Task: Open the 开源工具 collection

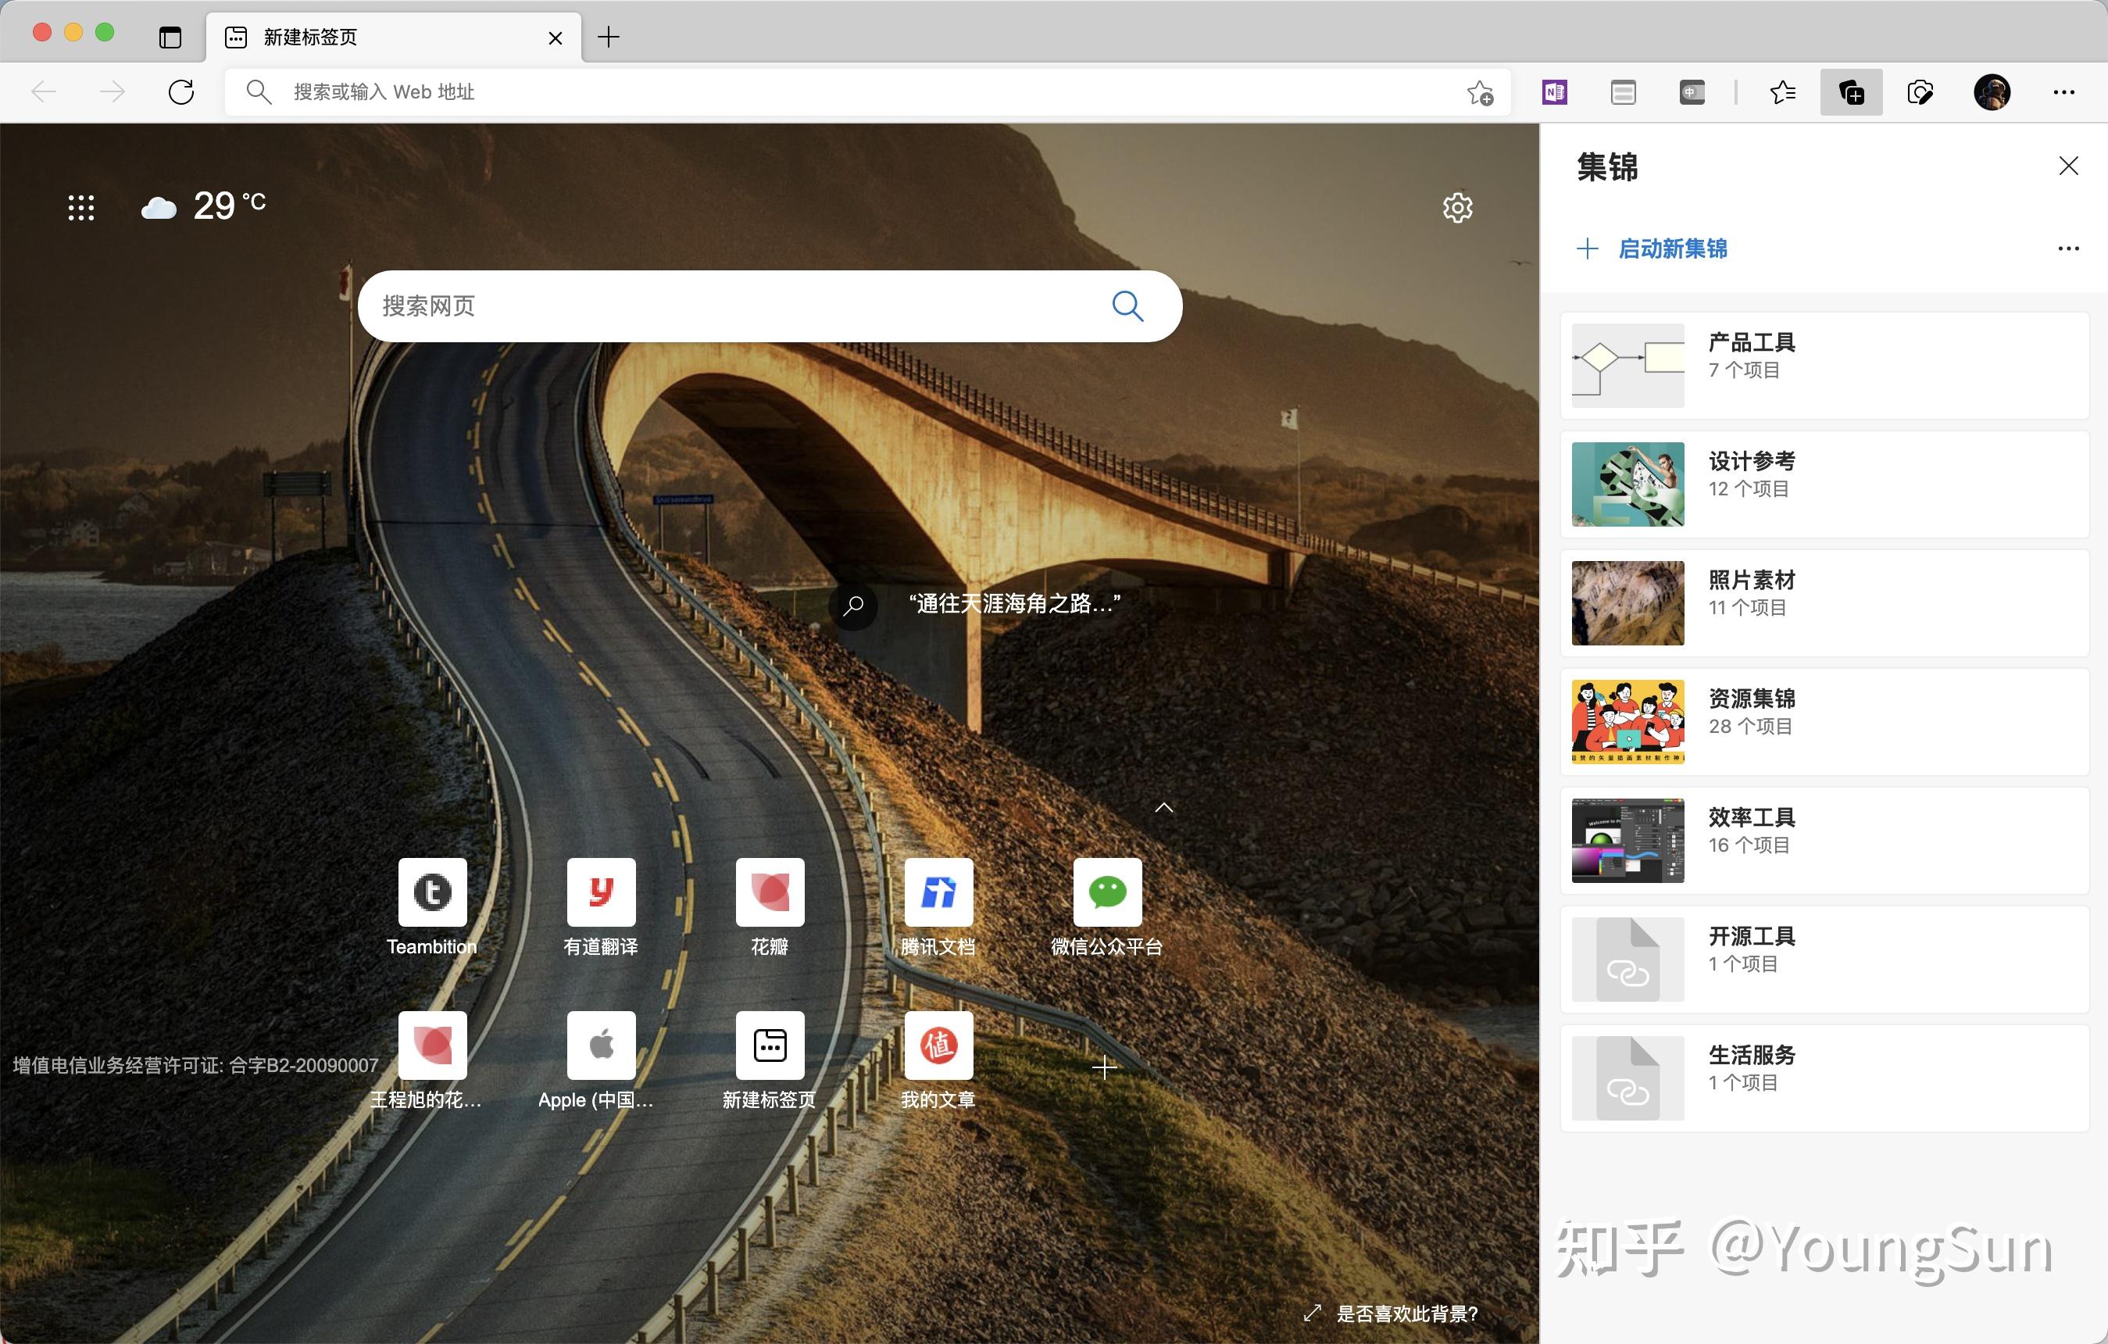Action: coord(1824,960)
